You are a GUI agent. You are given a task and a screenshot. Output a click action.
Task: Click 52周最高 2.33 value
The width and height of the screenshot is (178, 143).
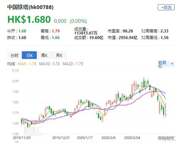point(164,31)
